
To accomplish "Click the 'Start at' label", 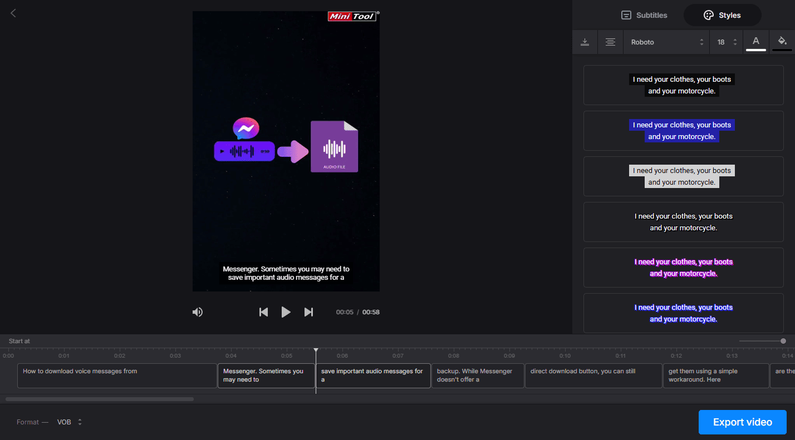I will [19, 341].
